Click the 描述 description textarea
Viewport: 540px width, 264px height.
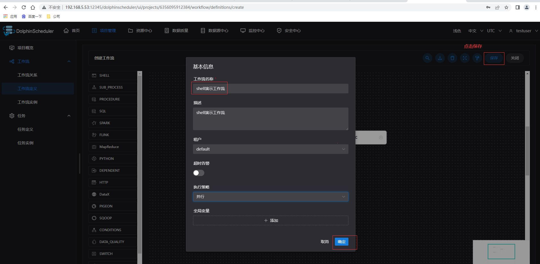271,119
